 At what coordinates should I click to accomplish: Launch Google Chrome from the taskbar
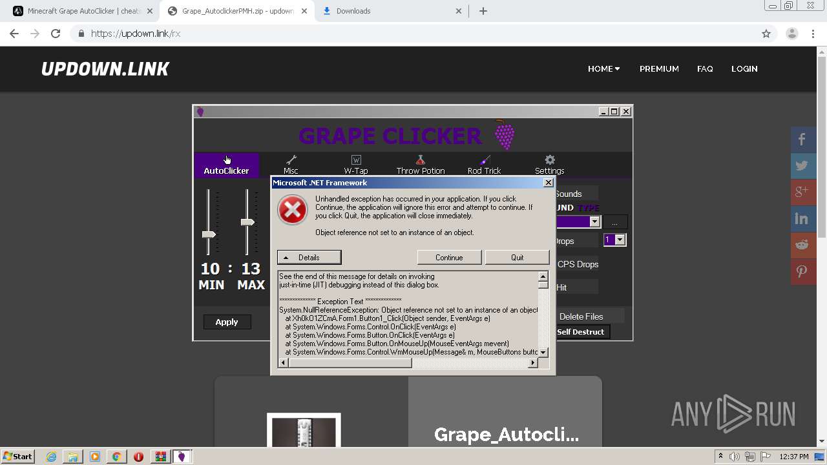click(116, 457)
